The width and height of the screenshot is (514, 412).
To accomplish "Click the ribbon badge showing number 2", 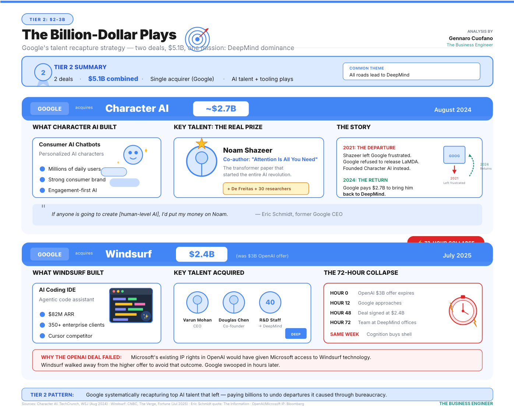I will [x=43, y=72].
